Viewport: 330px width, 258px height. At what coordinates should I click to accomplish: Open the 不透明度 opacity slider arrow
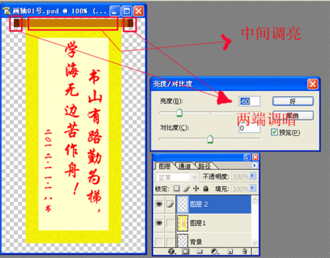[x=253, y=176]
